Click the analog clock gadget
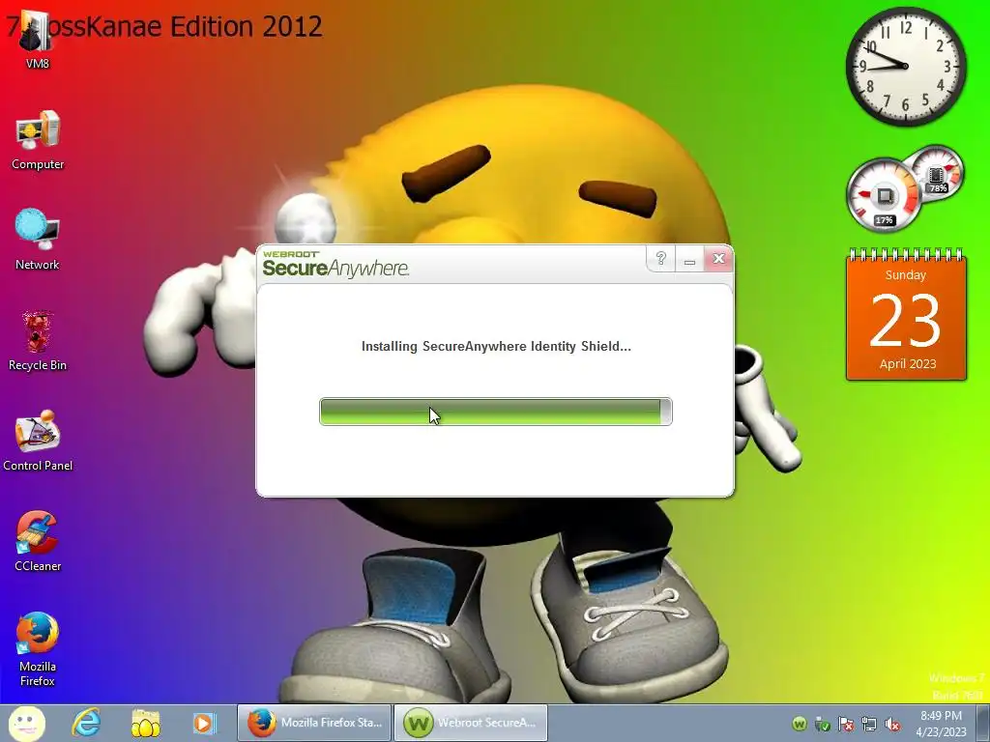Screen dimensions: 990x742 coord(905,67)
